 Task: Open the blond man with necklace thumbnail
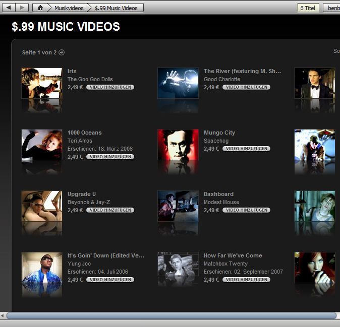coord(315,206)
